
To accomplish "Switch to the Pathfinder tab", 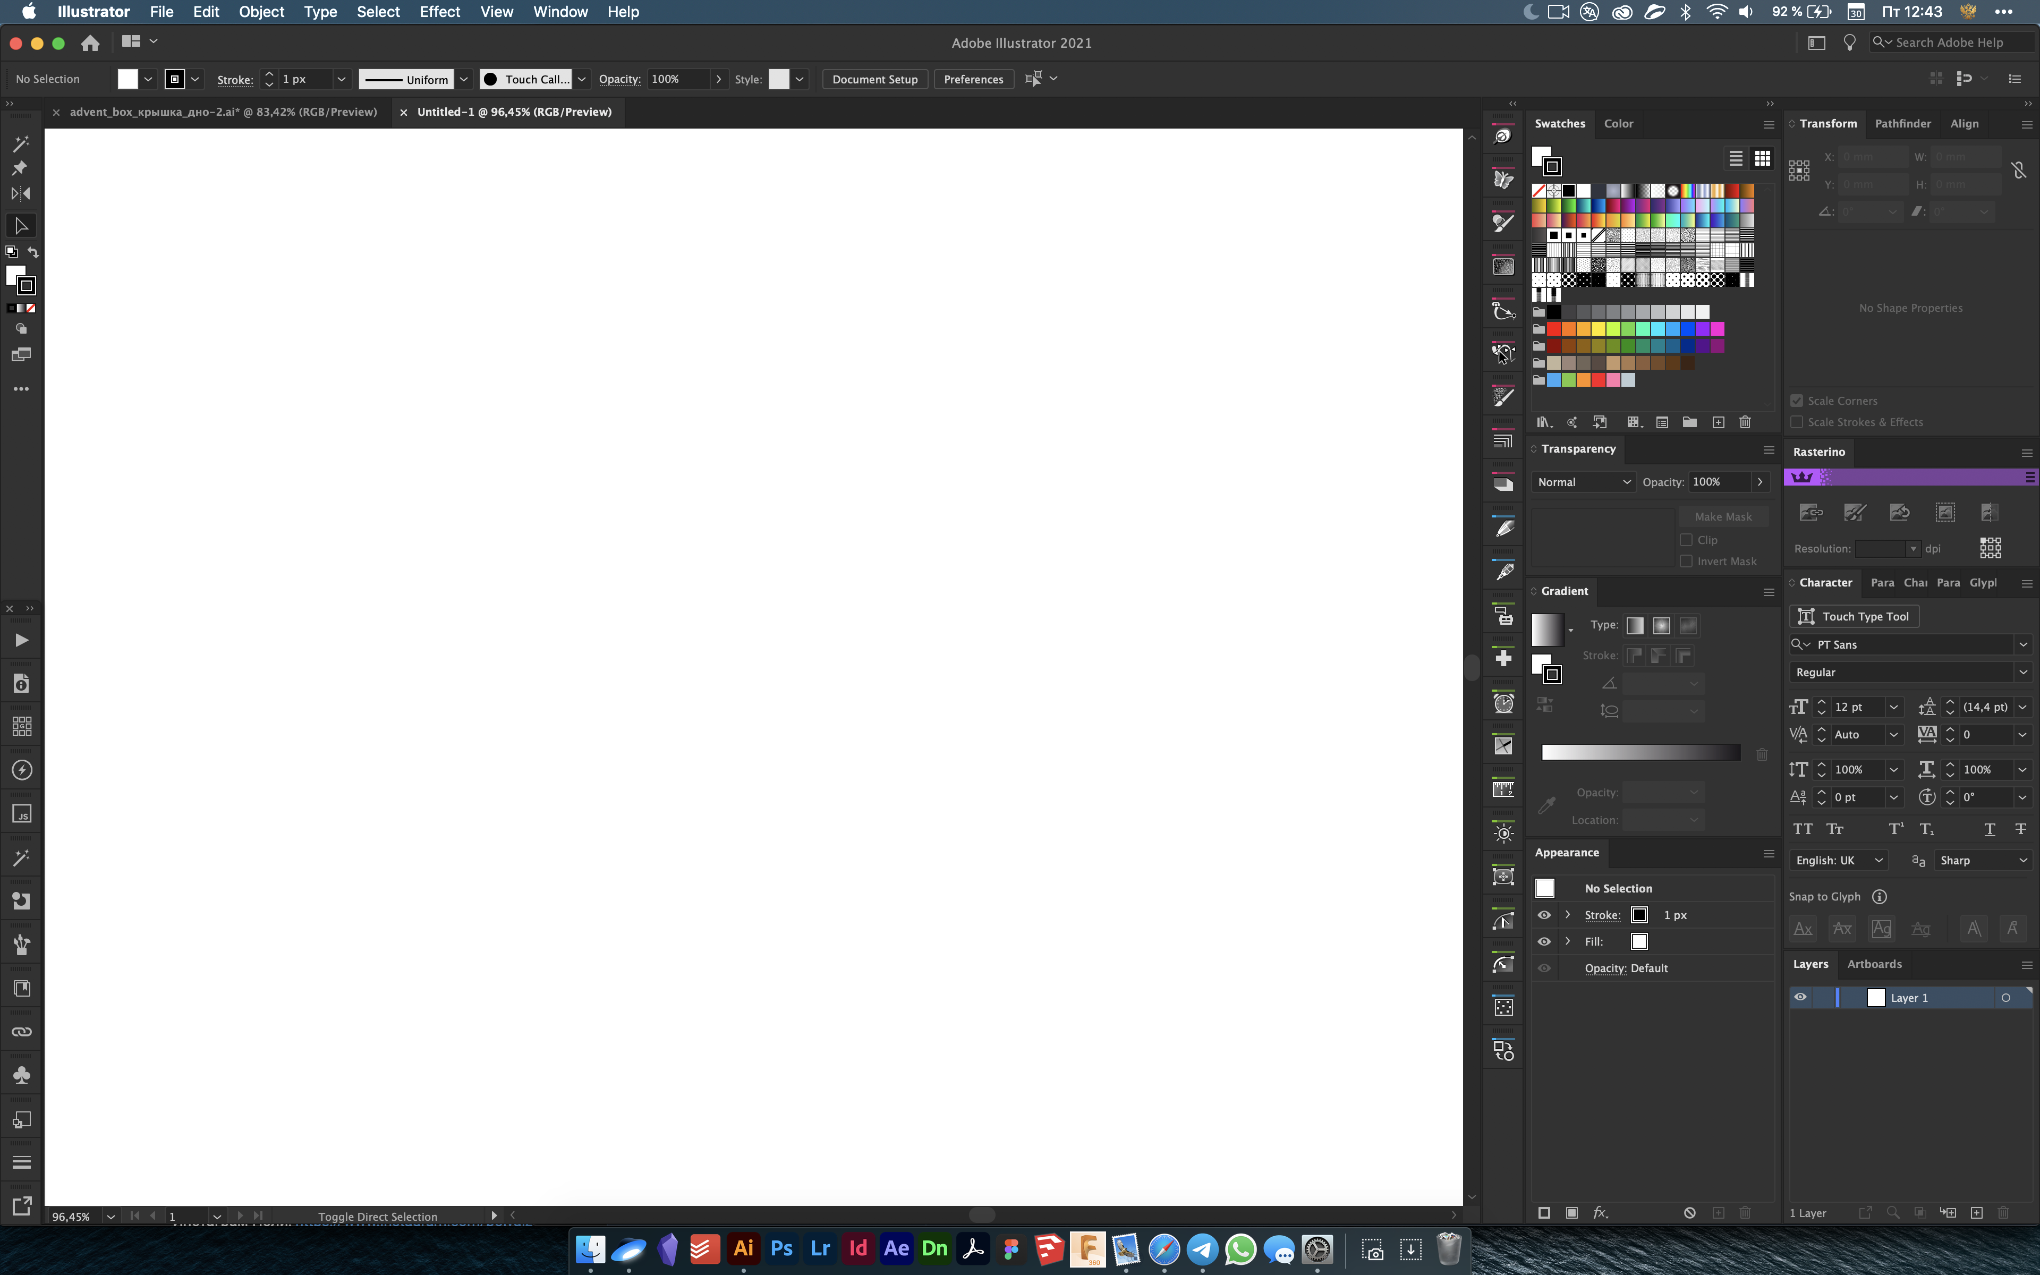I will [x=1902, y=123].
